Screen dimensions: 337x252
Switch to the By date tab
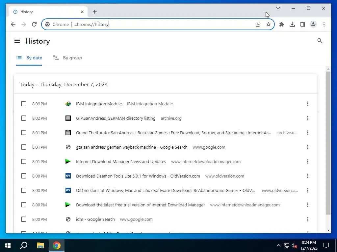[x=29, y=58]
